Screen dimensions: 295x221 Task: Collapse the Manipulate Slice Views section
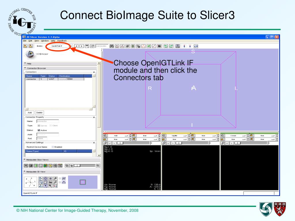coord(62,160)
